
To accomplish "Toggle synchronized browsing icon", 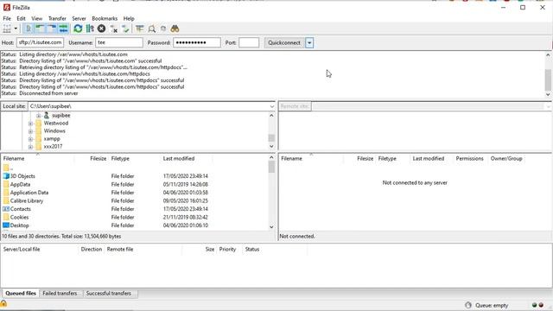I will pos(163,29).
